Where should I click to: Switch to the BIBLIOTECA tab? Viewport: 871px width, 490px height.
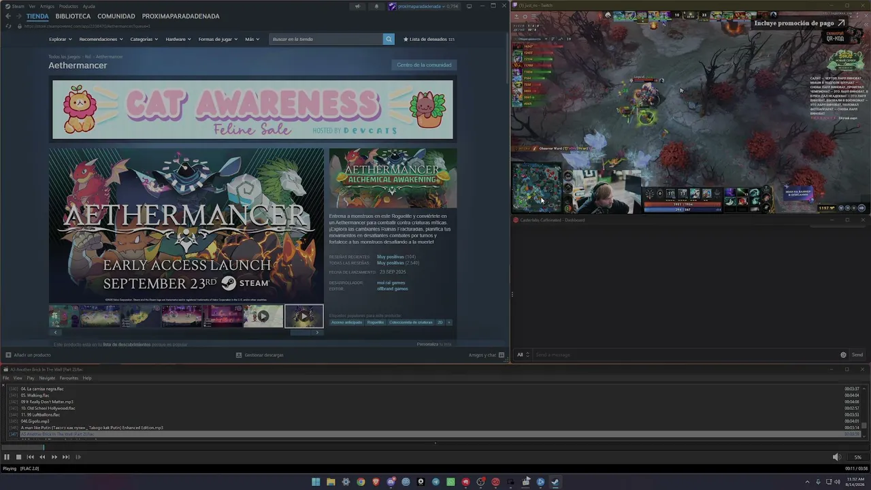[x=73, y=16]
